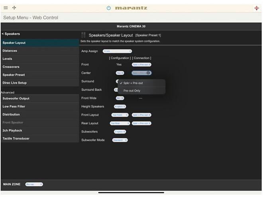Open the Height Speakers dropdown
The height and width of the screenshot is (197, 263).
[x=120, y=107]
